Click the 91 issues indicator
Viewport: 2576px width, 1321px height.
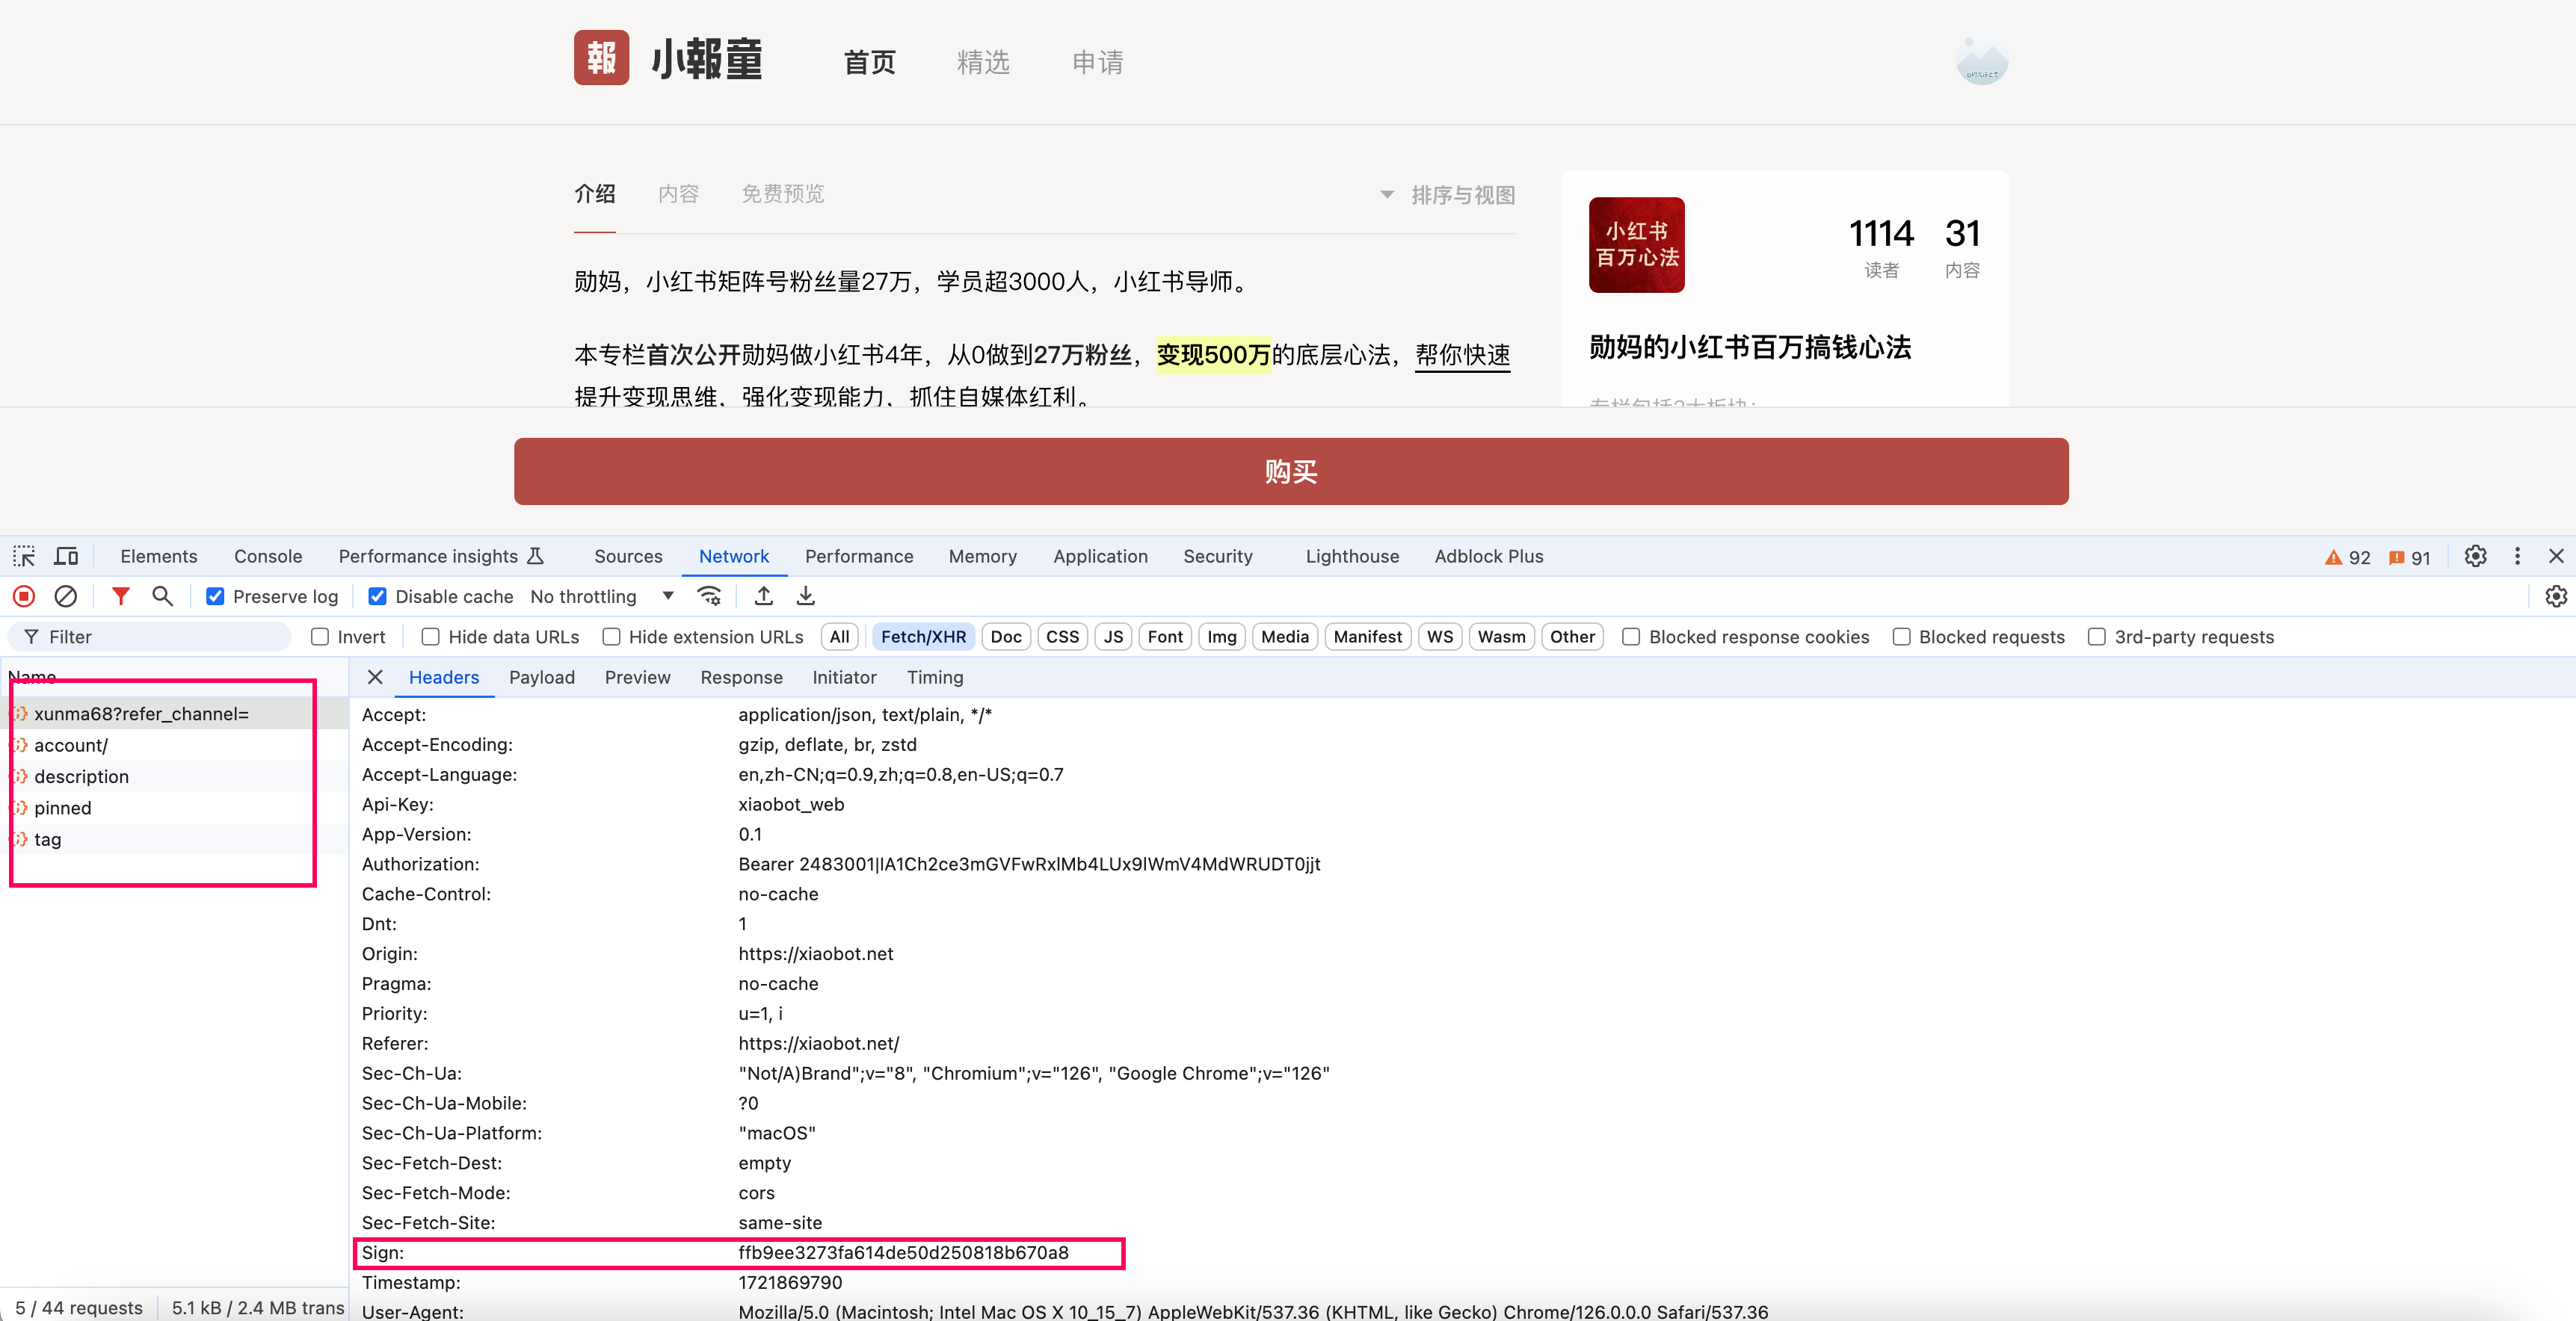pyautogui.click(x=2409, y=557)
